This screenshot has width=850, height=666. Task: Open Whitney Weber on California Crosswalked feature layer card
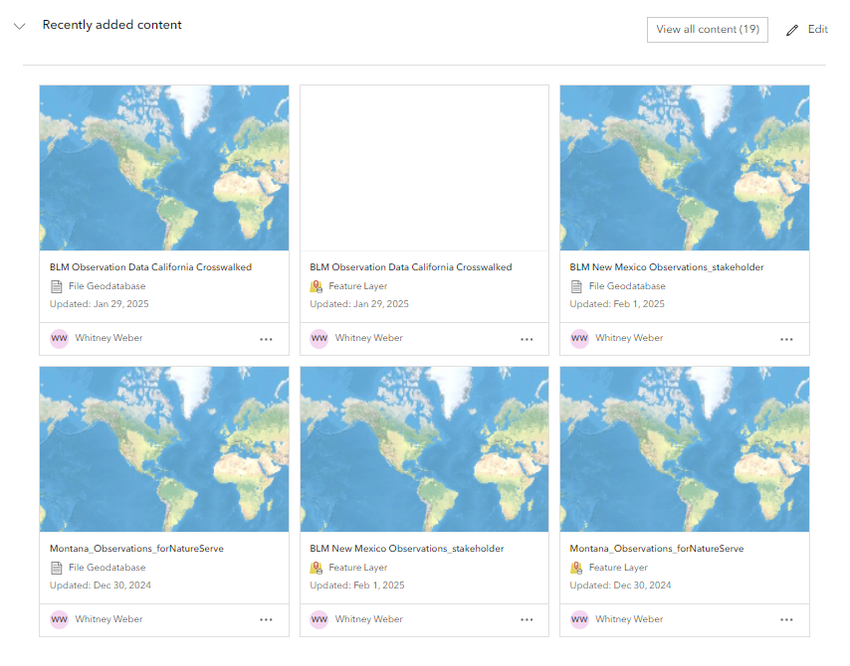368,338
